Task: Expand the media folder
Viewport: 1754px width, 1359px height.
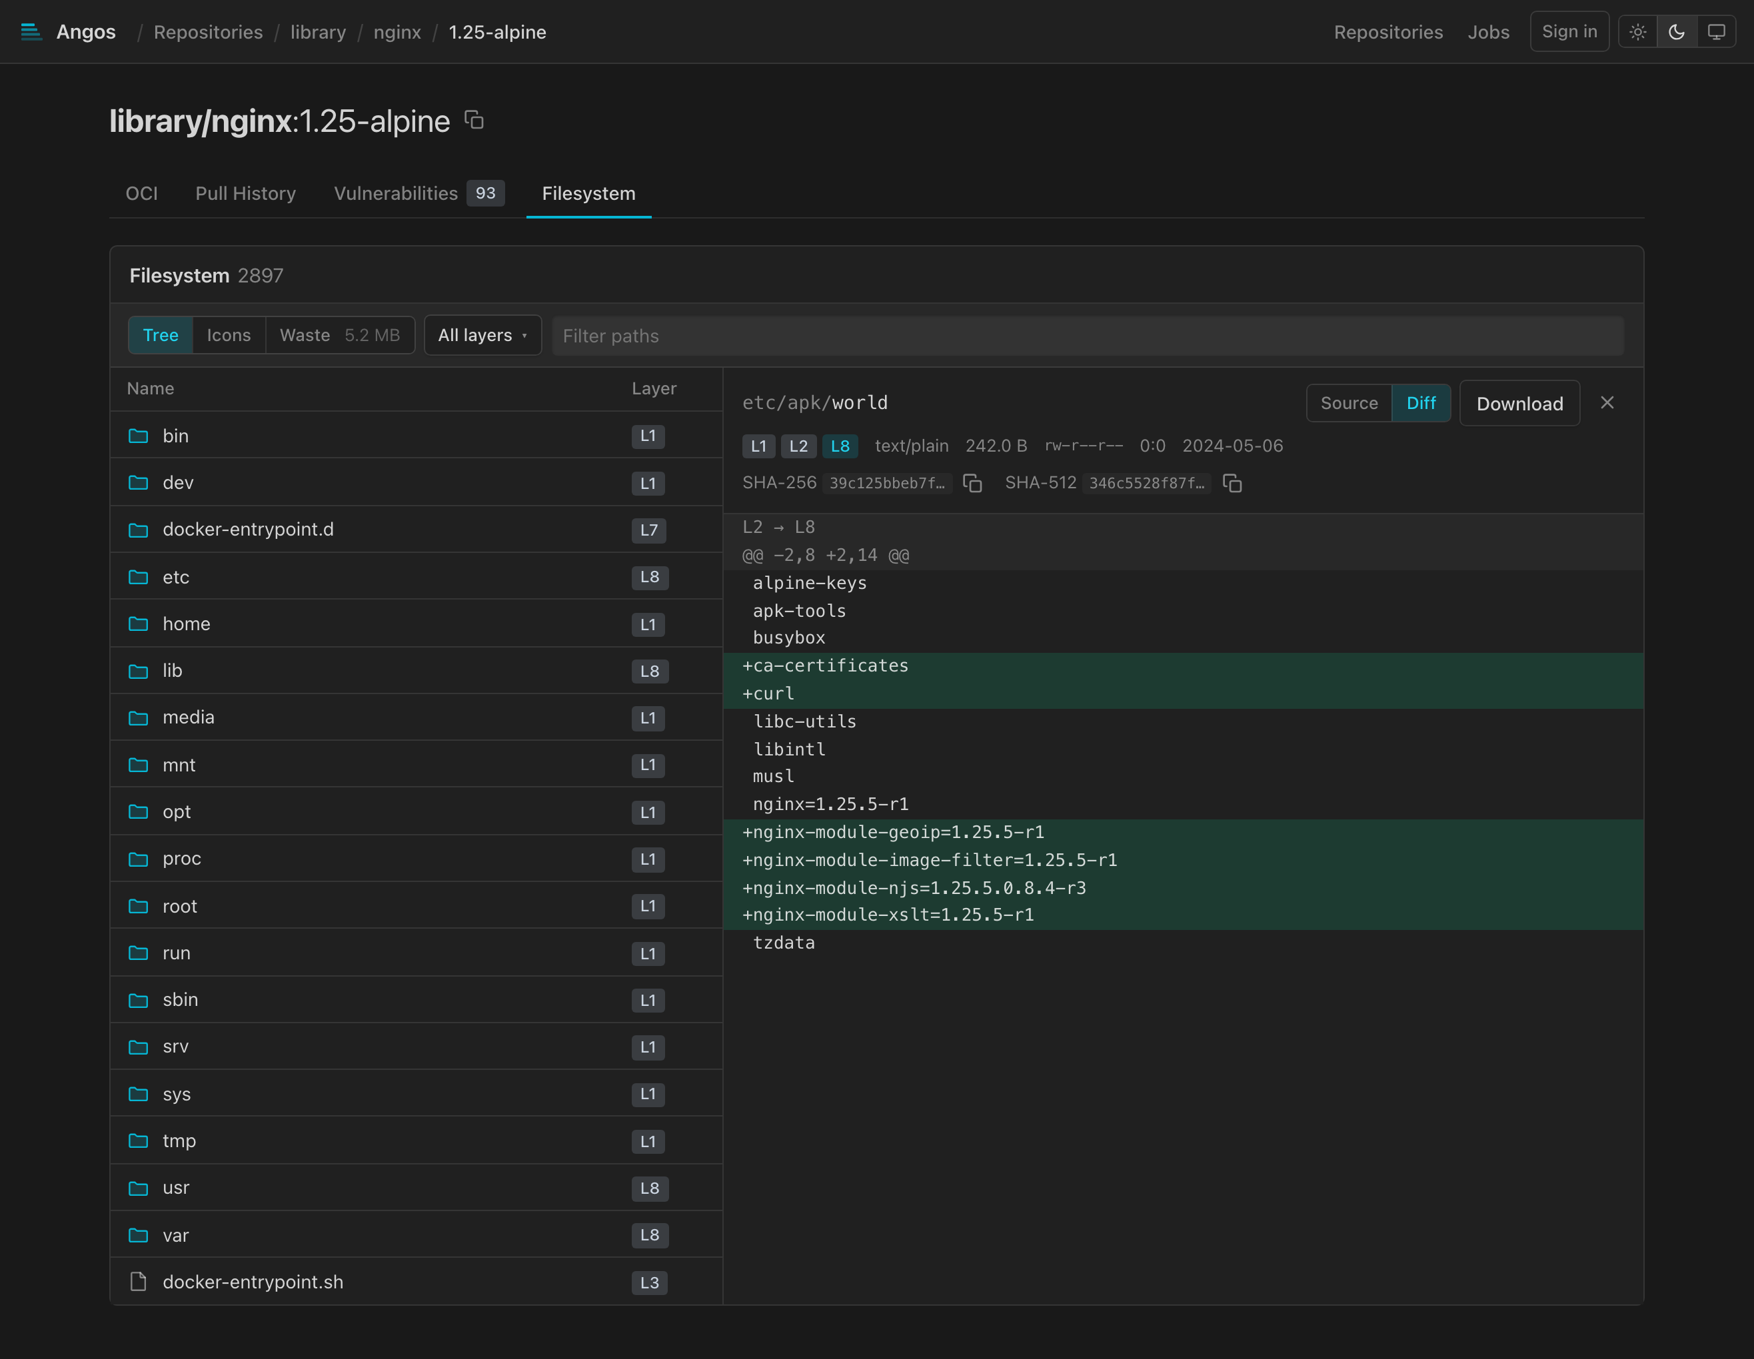Action: point(416,717)
